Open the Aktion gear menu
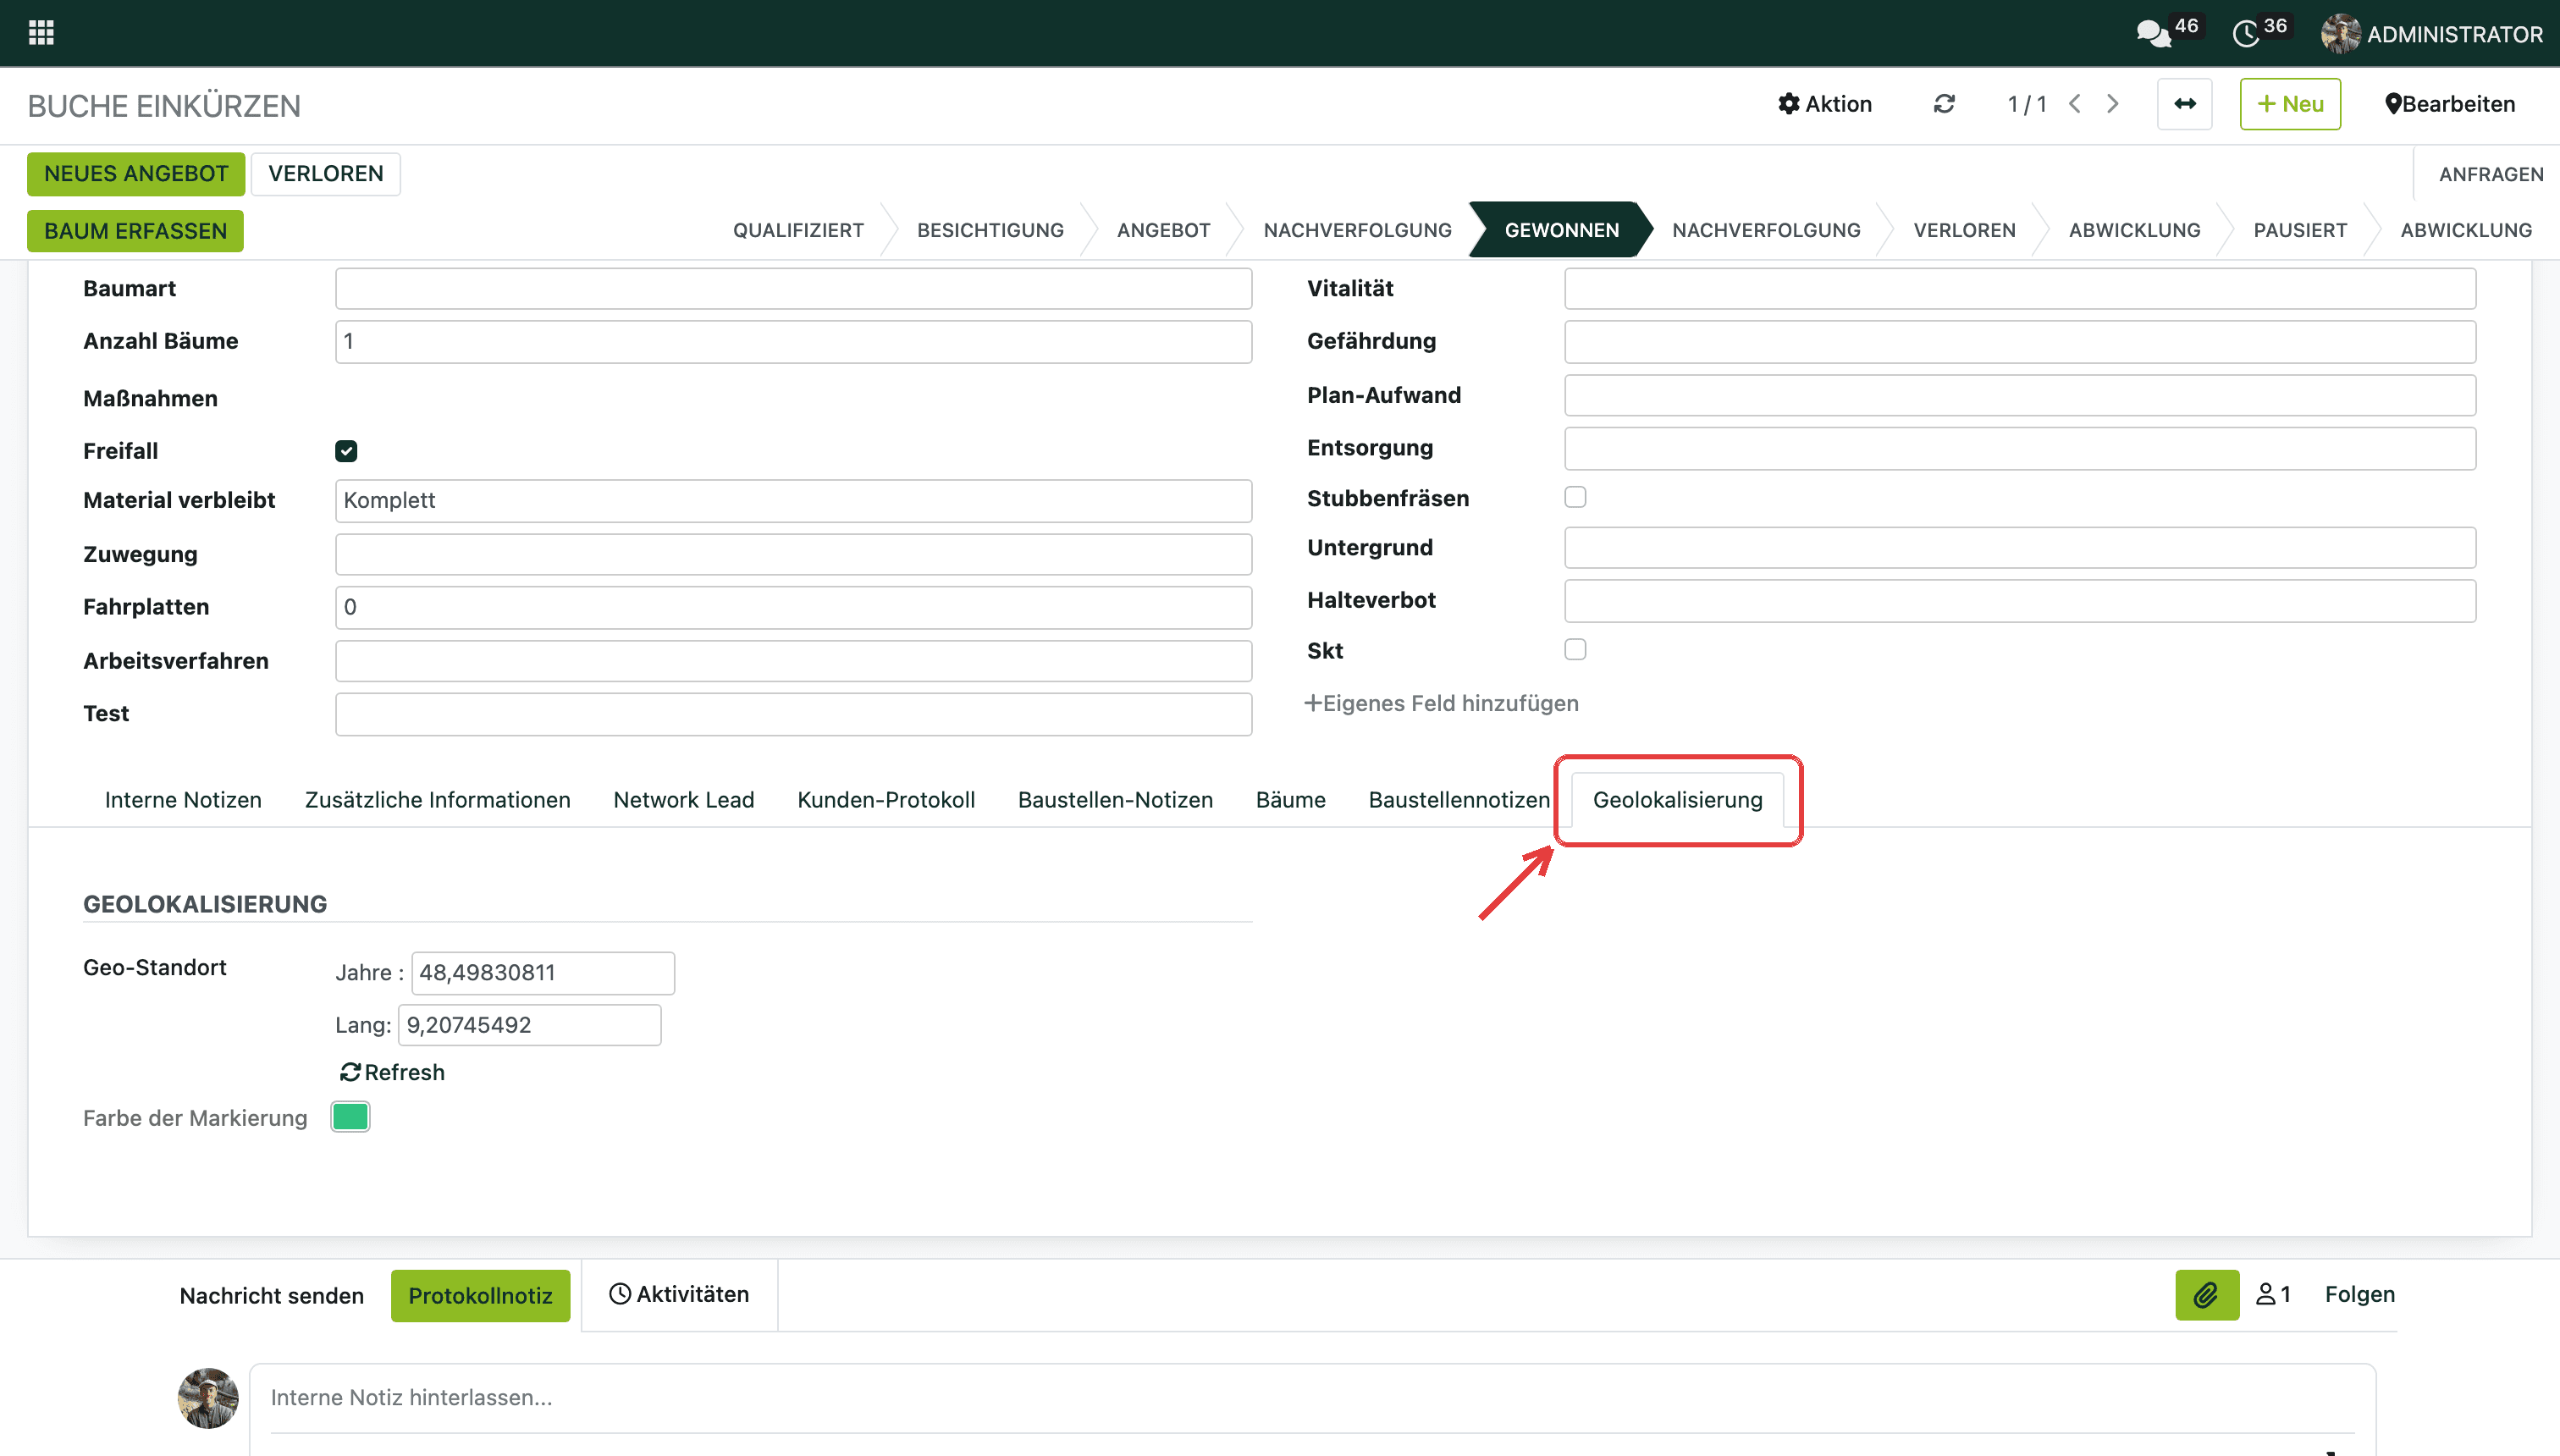The width and height of the screenshot is (2560, 1456). [x=1825, y=104]
